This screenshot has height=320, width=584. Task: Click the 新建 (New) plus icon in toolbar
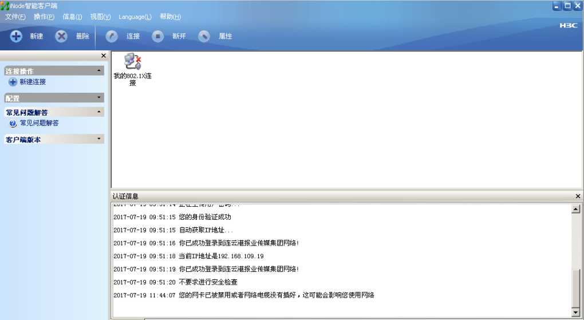pos(16,36)
